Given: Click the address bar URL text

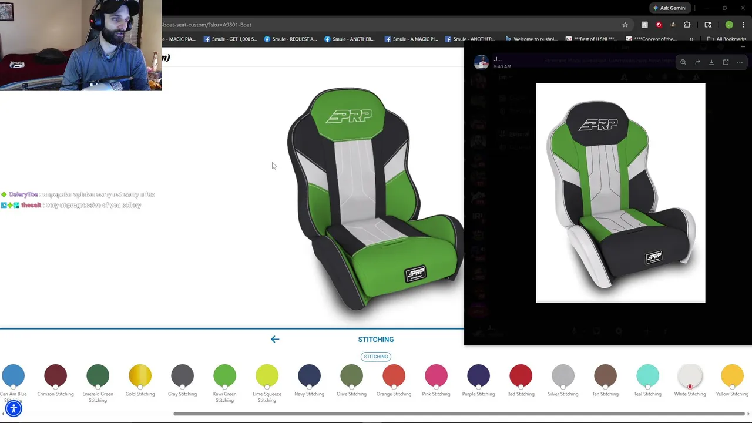Looking at the screenshot, I should pos(207,25).
